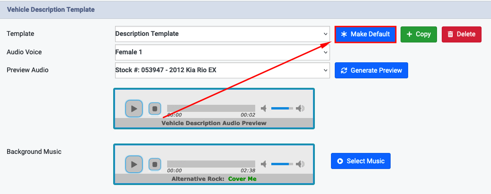Click the Alternative Rock genre text
This screenshot has width=491, height=194.
[198, 179]
